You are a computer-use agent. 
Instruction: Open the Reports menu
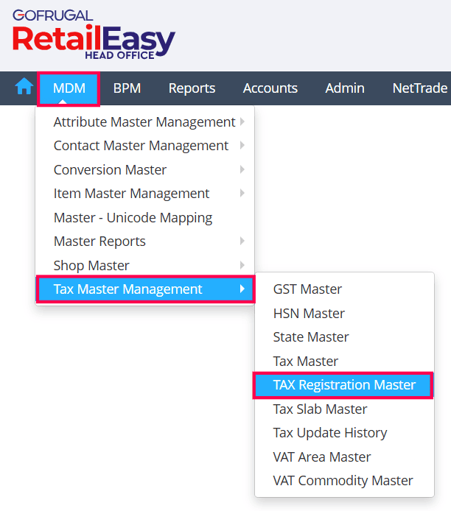192,88
